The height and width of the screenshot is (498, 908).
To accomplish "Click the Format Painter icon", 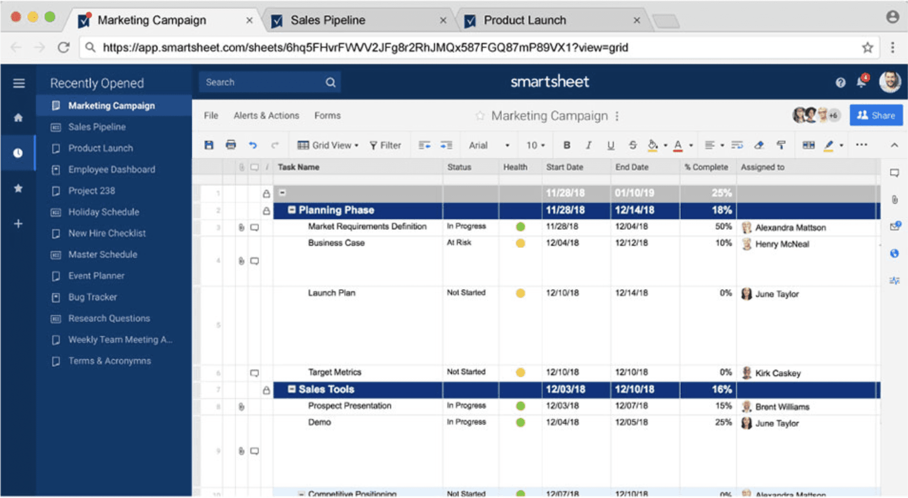I will 781,145.
